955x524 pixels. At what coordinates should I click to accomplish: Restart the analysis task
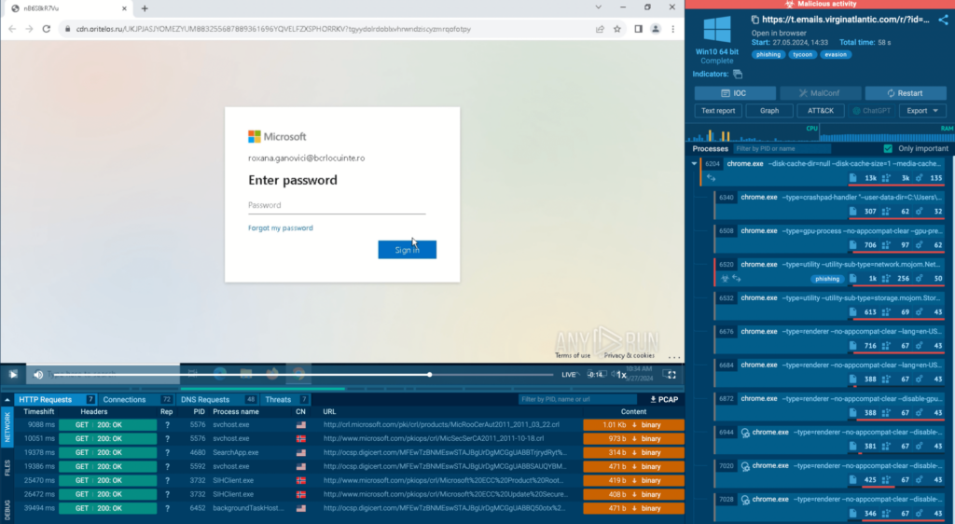click(x=905, y=93)
